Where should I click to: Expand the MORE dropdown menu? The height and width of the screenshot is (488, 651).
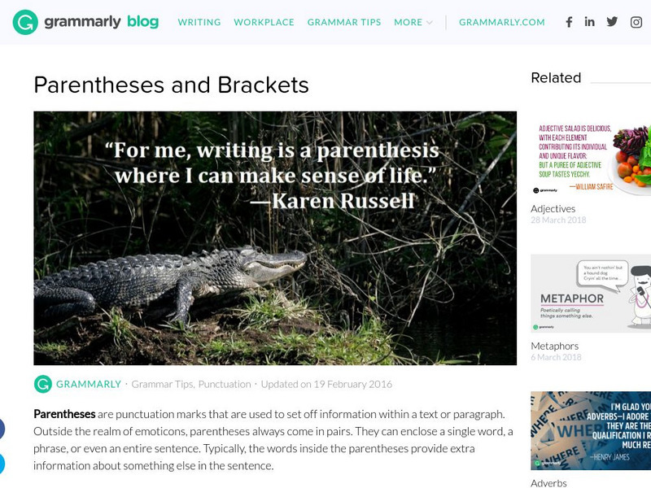413,22
